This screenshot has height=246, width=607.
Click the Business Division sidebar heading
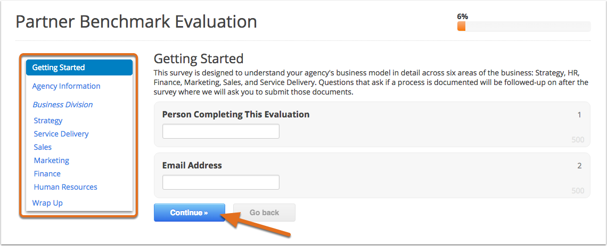tap(63, 105)
